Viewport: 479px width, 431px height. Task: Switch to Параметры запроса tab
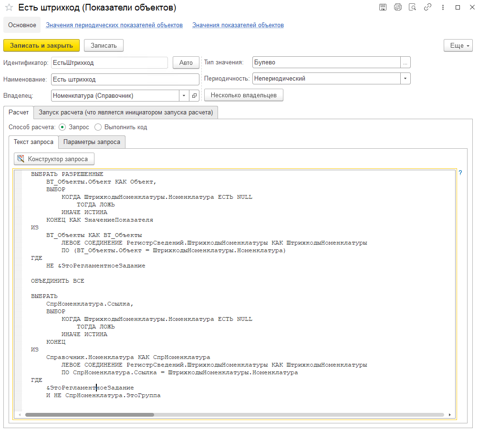[x=92, y=142]
